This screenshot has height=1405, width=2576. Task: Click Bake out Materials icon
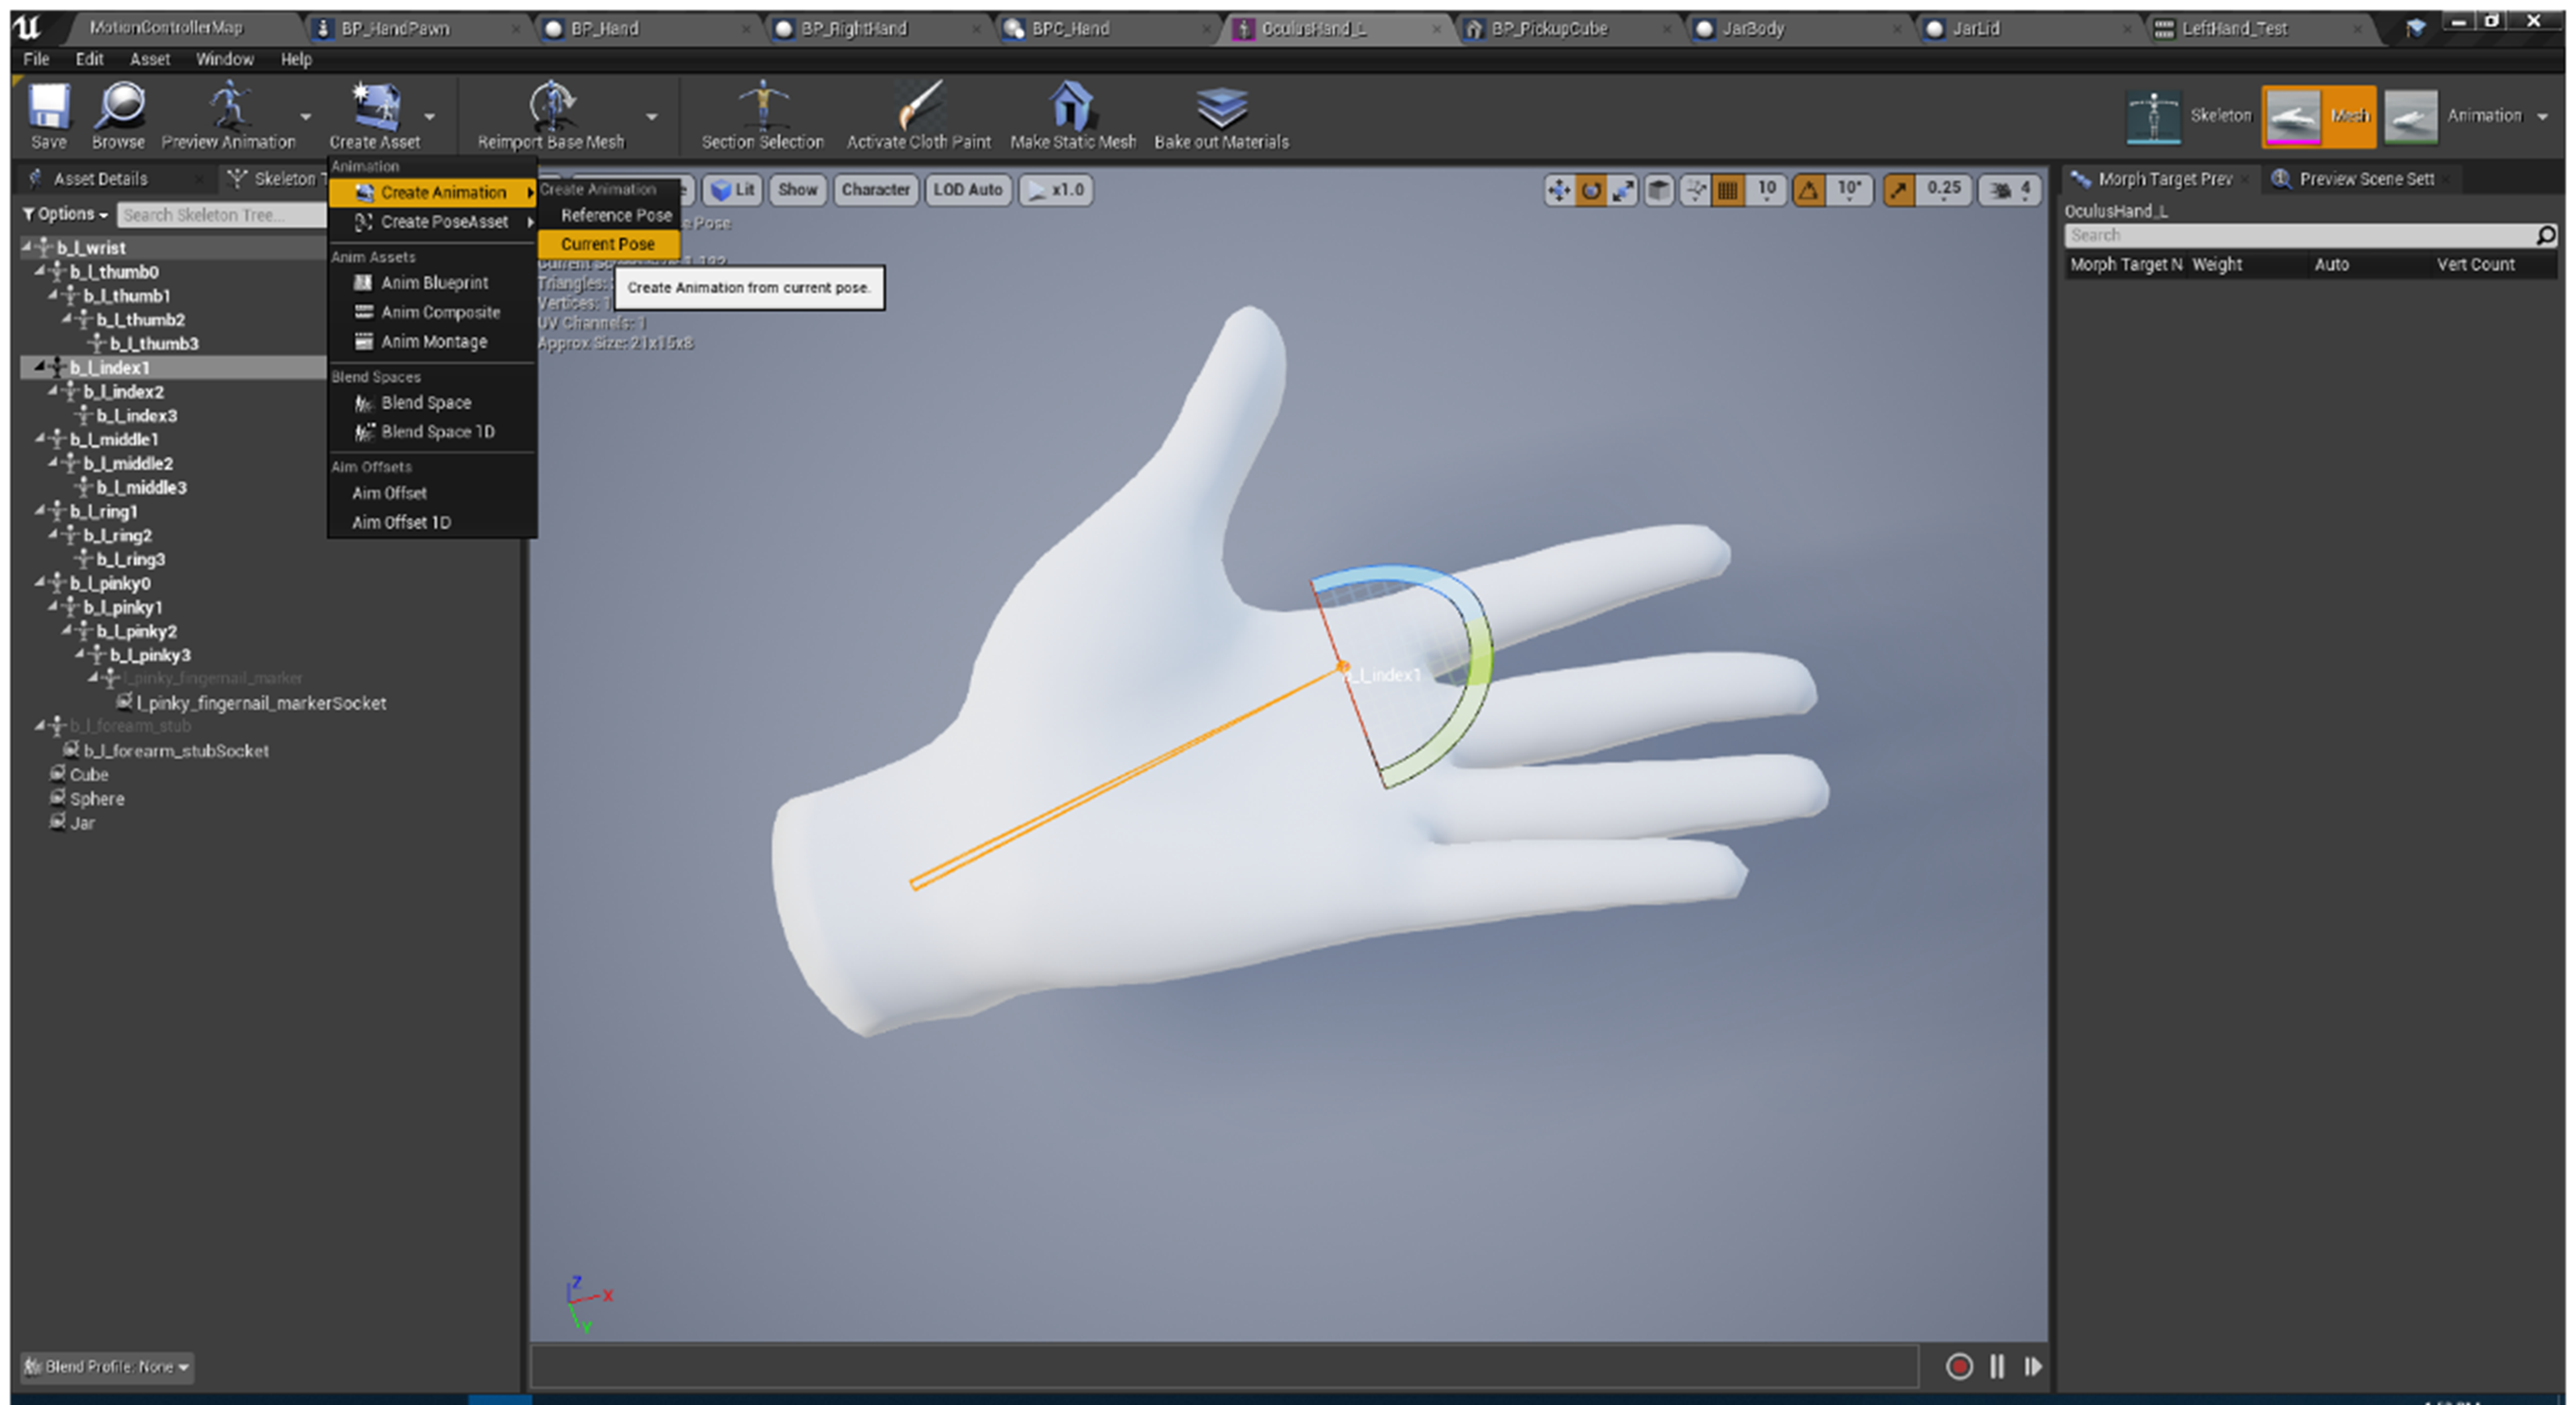pyautogui.click(x=1221, y=106)
